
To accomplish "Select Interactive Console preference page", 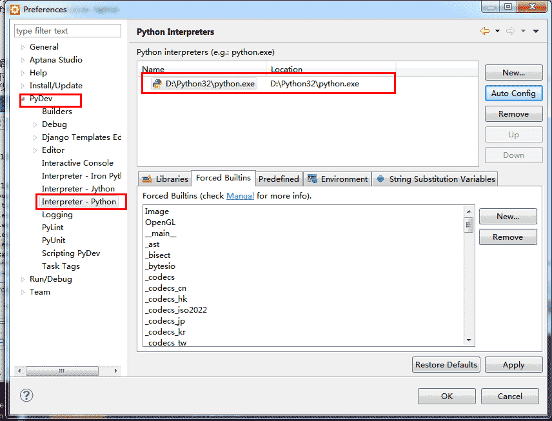I will tap(77, 163).
